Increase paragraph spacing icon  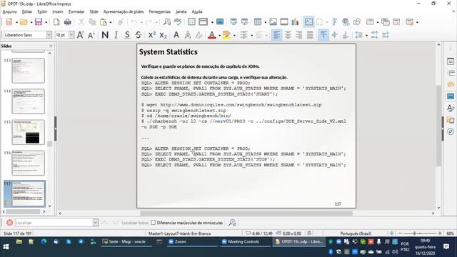[374, 35]
